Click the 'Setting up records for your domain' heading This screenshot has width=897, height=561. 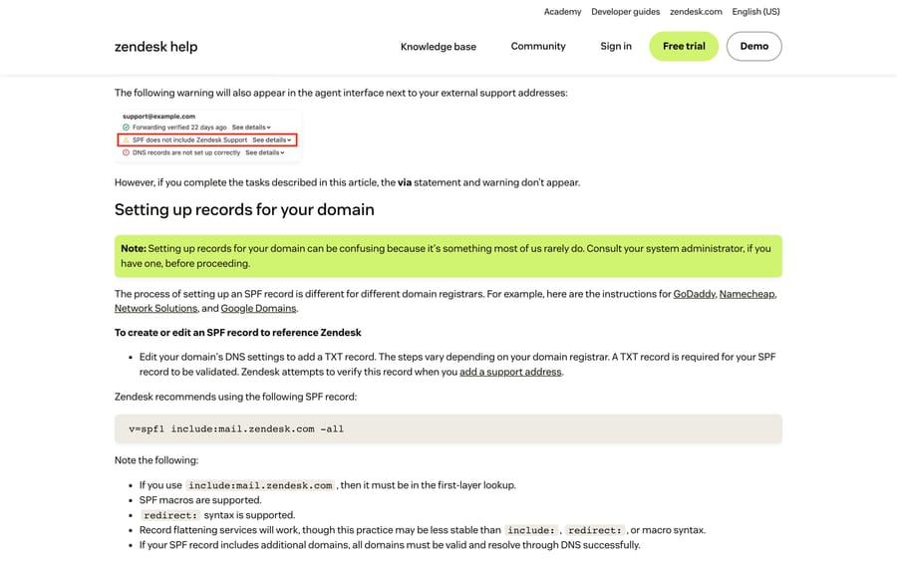coord(244,210)
